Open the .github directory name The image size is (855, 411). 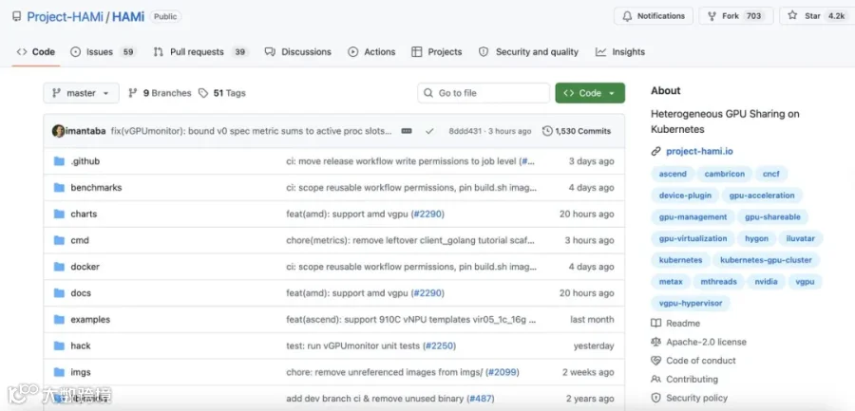pos(85,161)
